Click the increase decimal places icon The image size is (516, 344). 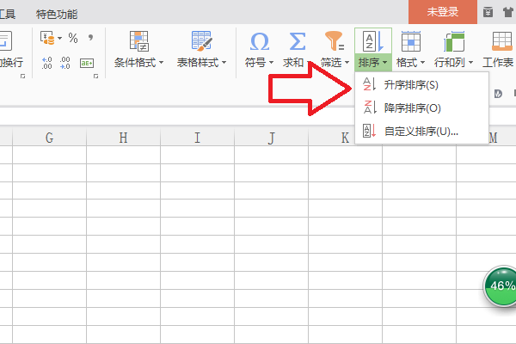point(47,63)
